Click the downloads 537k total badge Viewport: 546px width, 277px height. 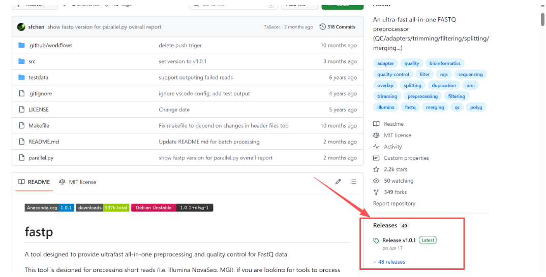point(103,207)
